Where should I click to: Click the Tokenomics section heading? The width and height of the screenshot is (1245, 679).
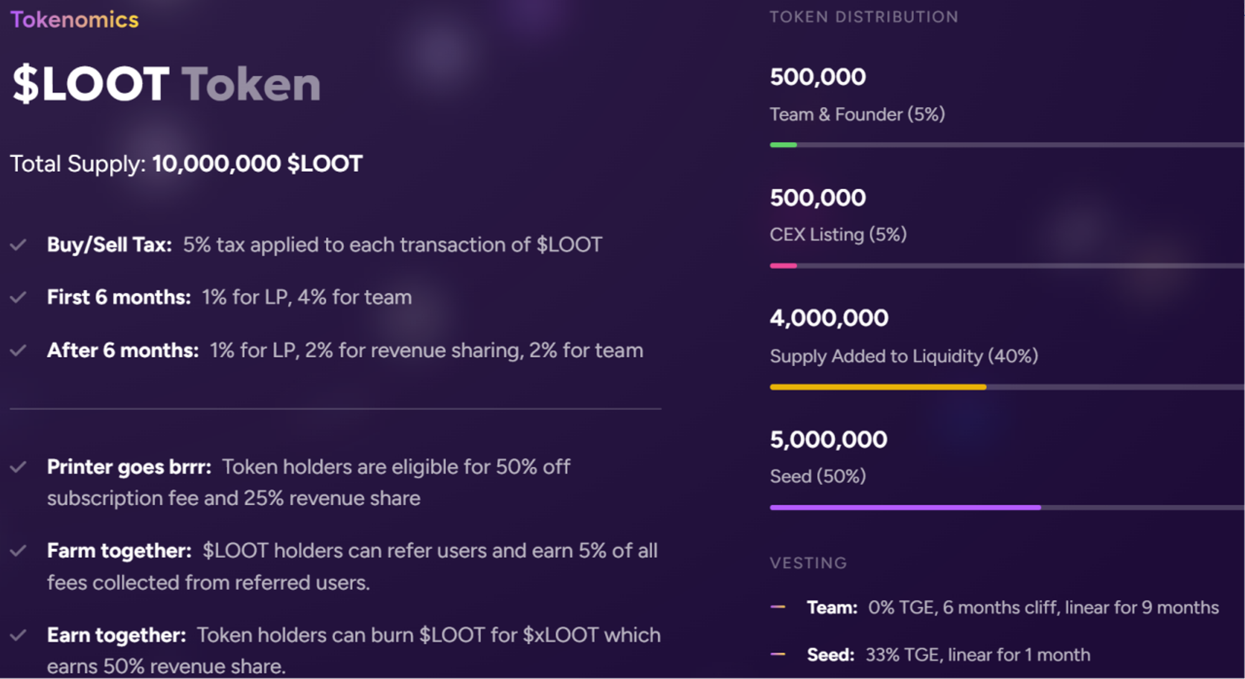point(75,20)
